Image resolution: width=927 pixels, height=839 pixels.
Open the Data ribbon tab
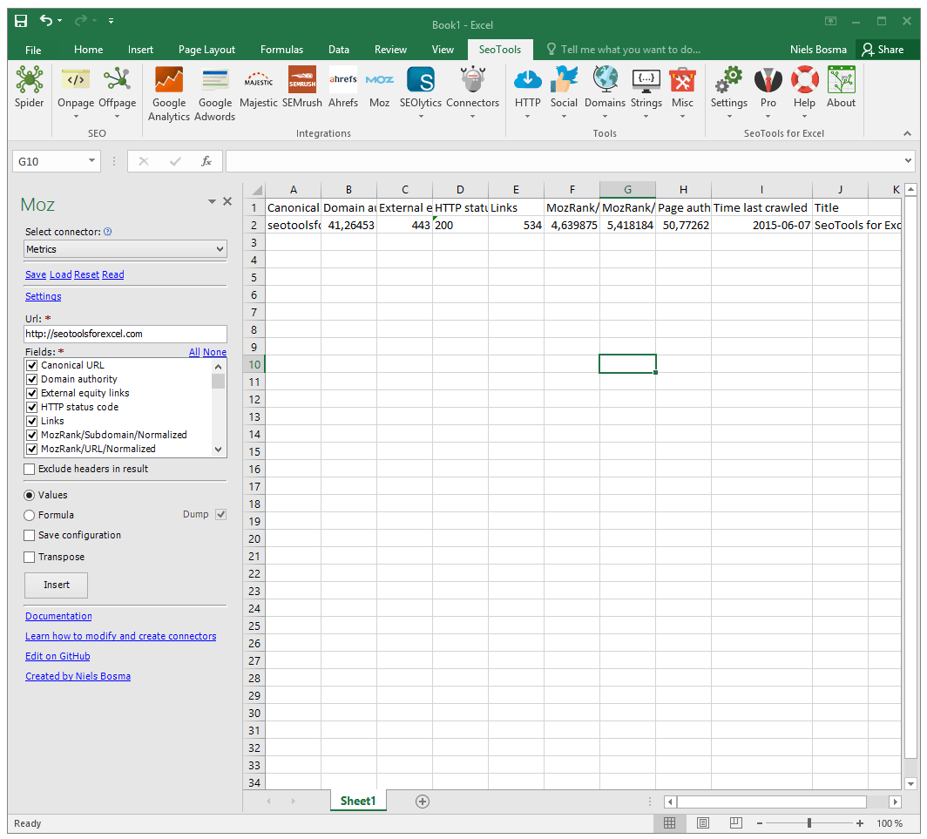339,50
